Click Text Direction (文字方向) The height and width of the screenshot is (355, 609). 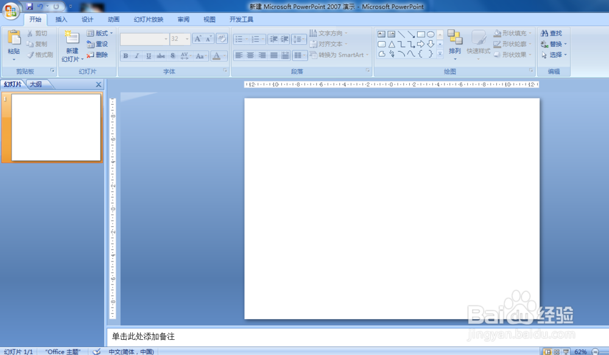point(329,33)
